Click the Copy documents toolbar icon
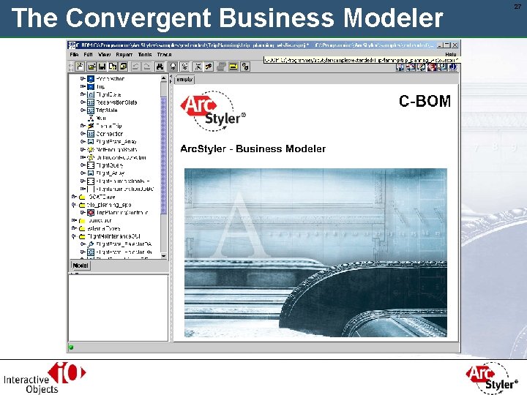 coord(113,67)
